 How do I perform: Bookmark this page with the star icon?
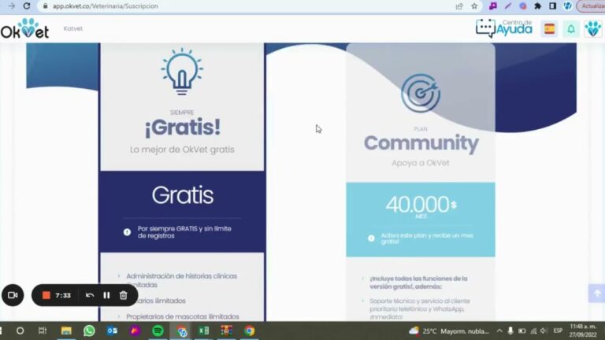point(474,6)
